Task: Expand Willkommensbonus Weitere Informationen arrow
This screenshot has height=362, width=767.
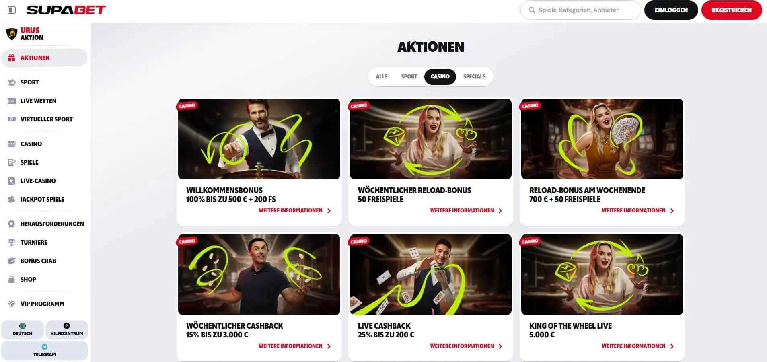Action: [329, 211]
